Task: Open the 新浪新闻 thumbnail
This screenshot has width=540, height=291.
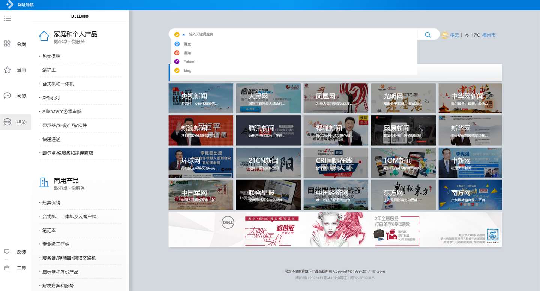Action: point(201,130)
